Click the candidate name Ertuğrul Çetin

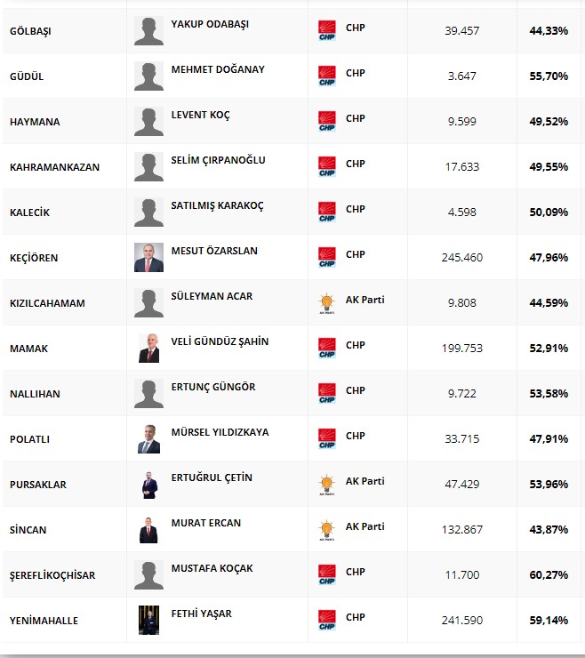click(x=212, y=477)
